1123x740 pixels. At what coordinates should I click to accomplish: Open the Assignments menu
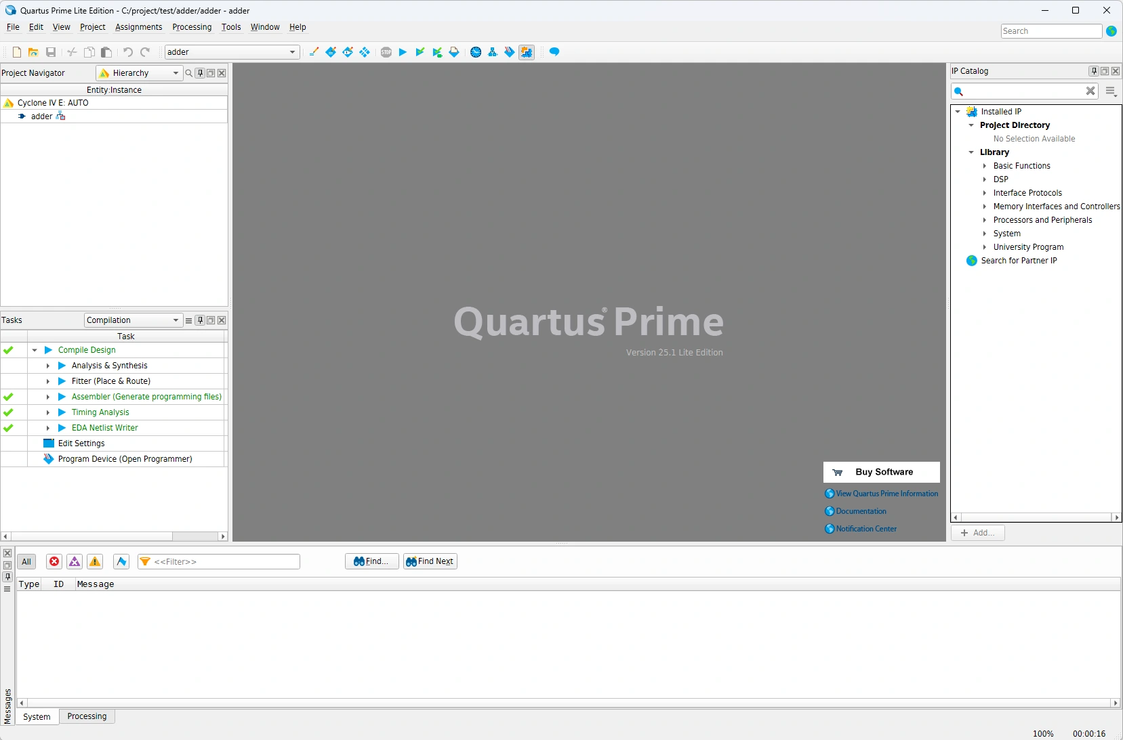click(x=138, y=27)
